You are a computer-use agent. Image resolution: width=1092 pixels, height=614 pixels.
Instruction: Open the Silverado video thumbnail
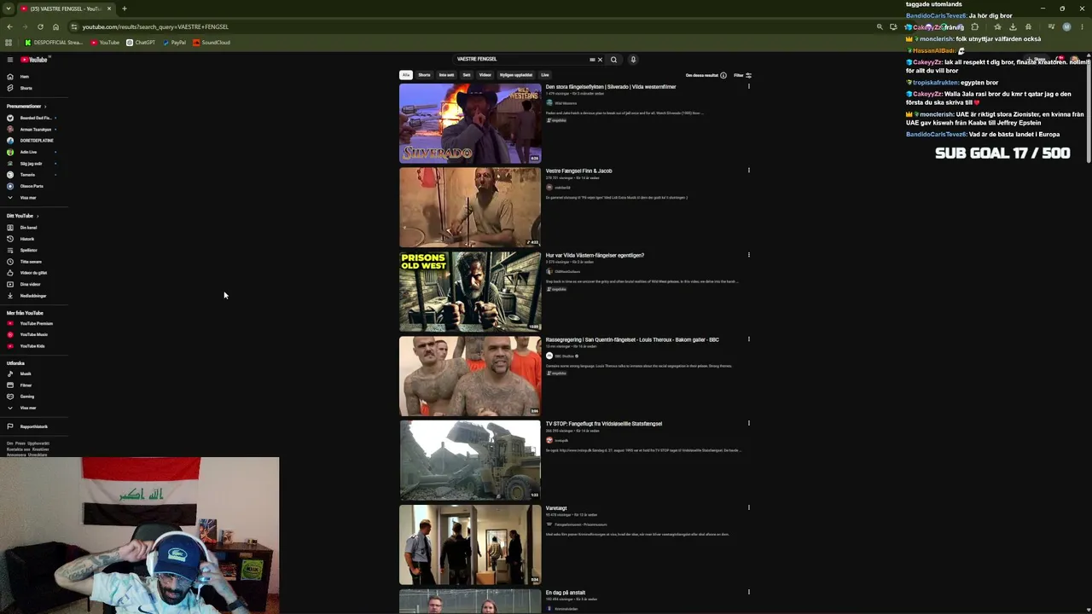[470, 124]
